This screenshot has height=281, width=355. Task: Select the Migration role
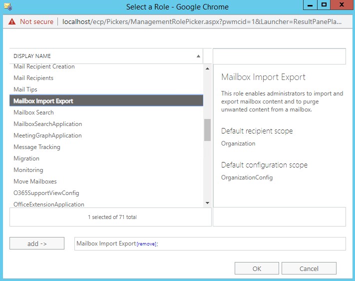pyautogui.click(x=26, y=158)
